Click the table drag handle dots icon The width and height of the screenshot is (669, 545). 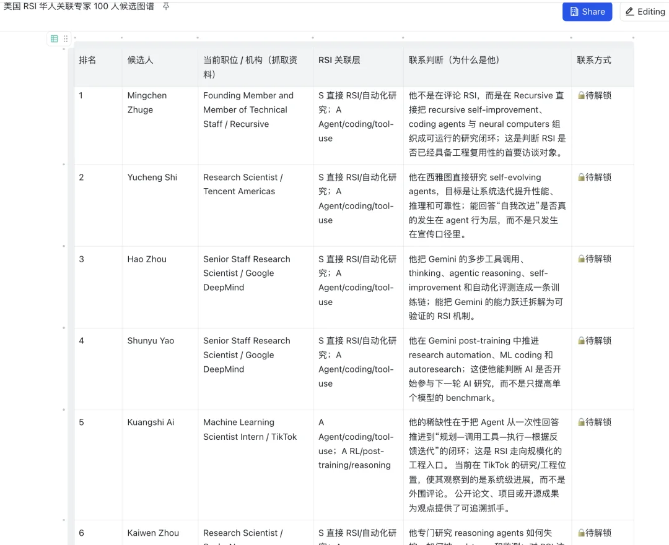click(x=65, y=39)
